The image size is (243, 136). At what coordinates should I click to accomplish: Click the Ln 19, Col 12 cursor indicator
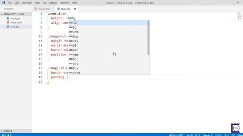point(193,135)
